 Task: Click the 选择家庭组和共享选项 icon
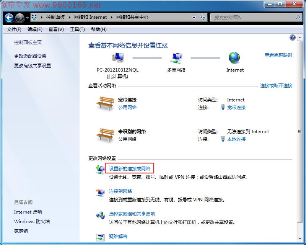100,216
